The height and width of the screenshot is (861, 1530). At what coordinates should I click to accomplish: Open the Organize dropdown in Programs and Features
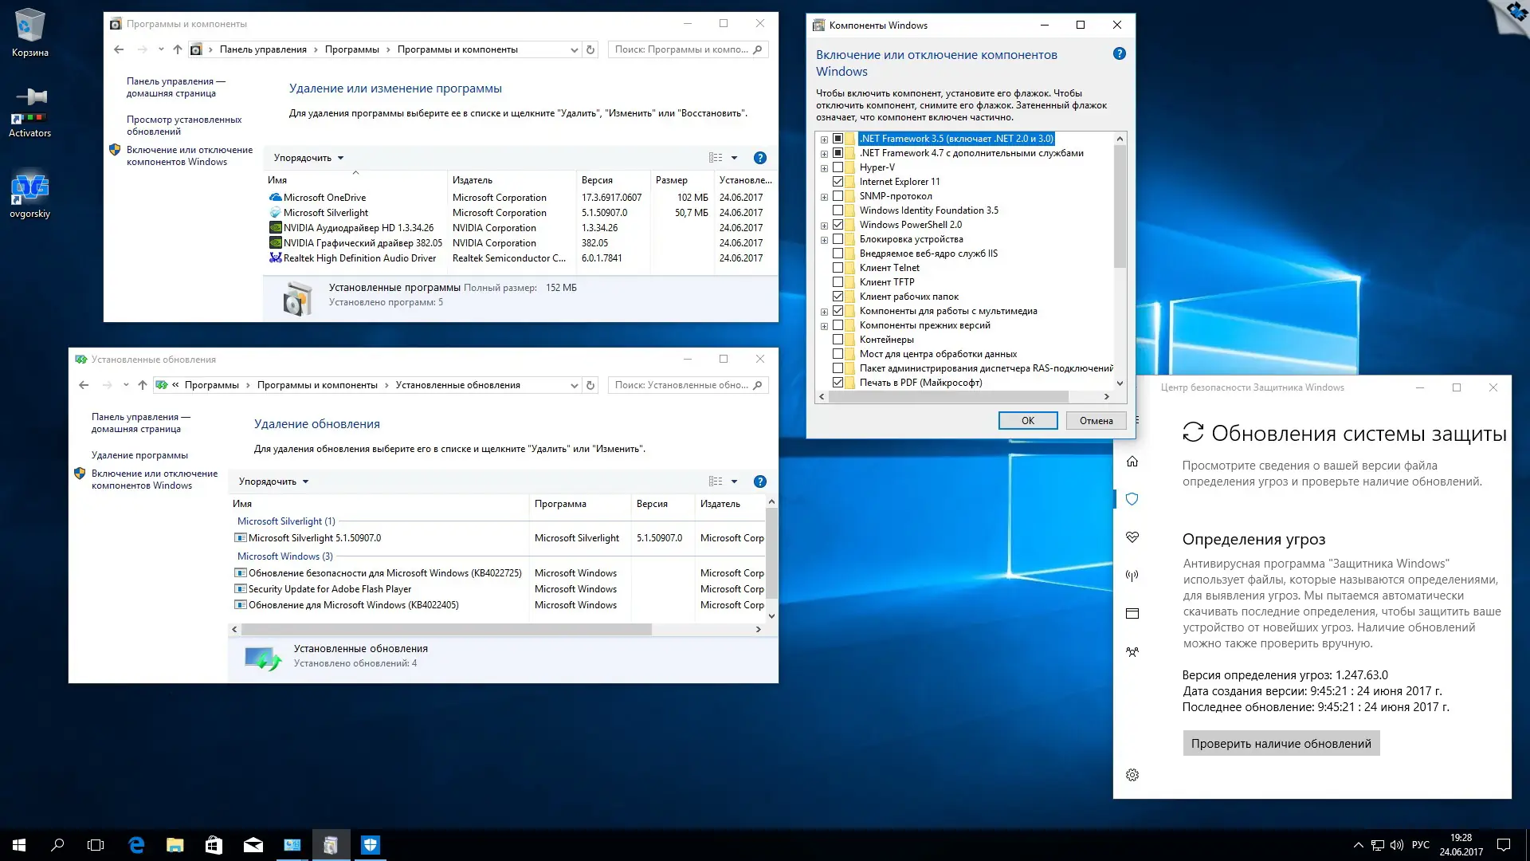point(308,158)
